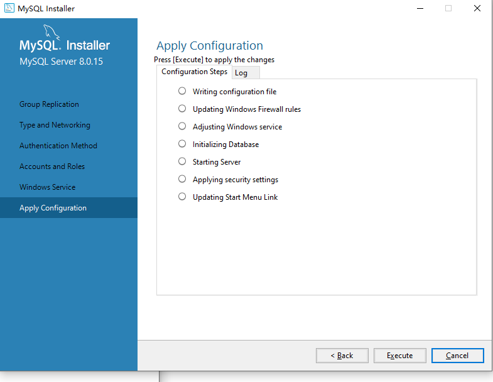Cancel the configuration wizard
The image size is (493, 382).
point(457,356)
